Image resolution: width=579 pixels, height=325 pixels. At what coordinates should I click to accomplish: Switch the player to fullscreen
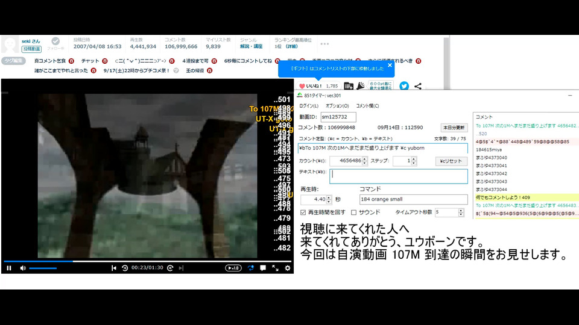[x=276, y=268]
